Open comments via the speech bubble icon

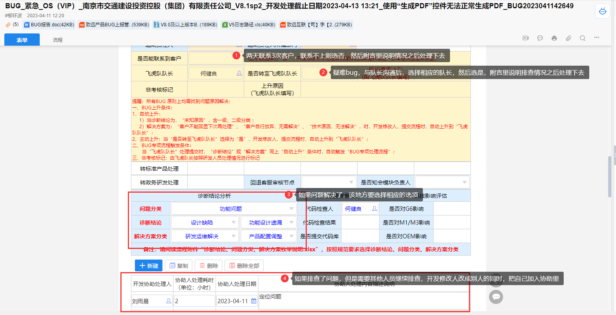click(540, 38)
